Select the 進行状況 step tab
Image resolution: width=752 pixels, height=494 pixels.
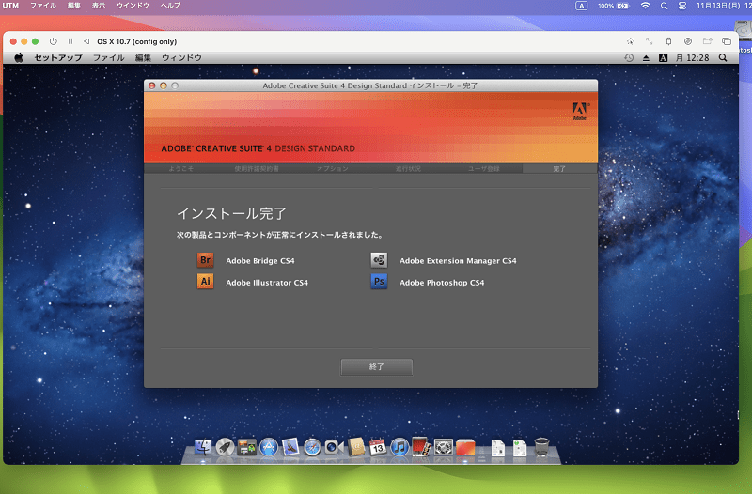pos(408,169)
